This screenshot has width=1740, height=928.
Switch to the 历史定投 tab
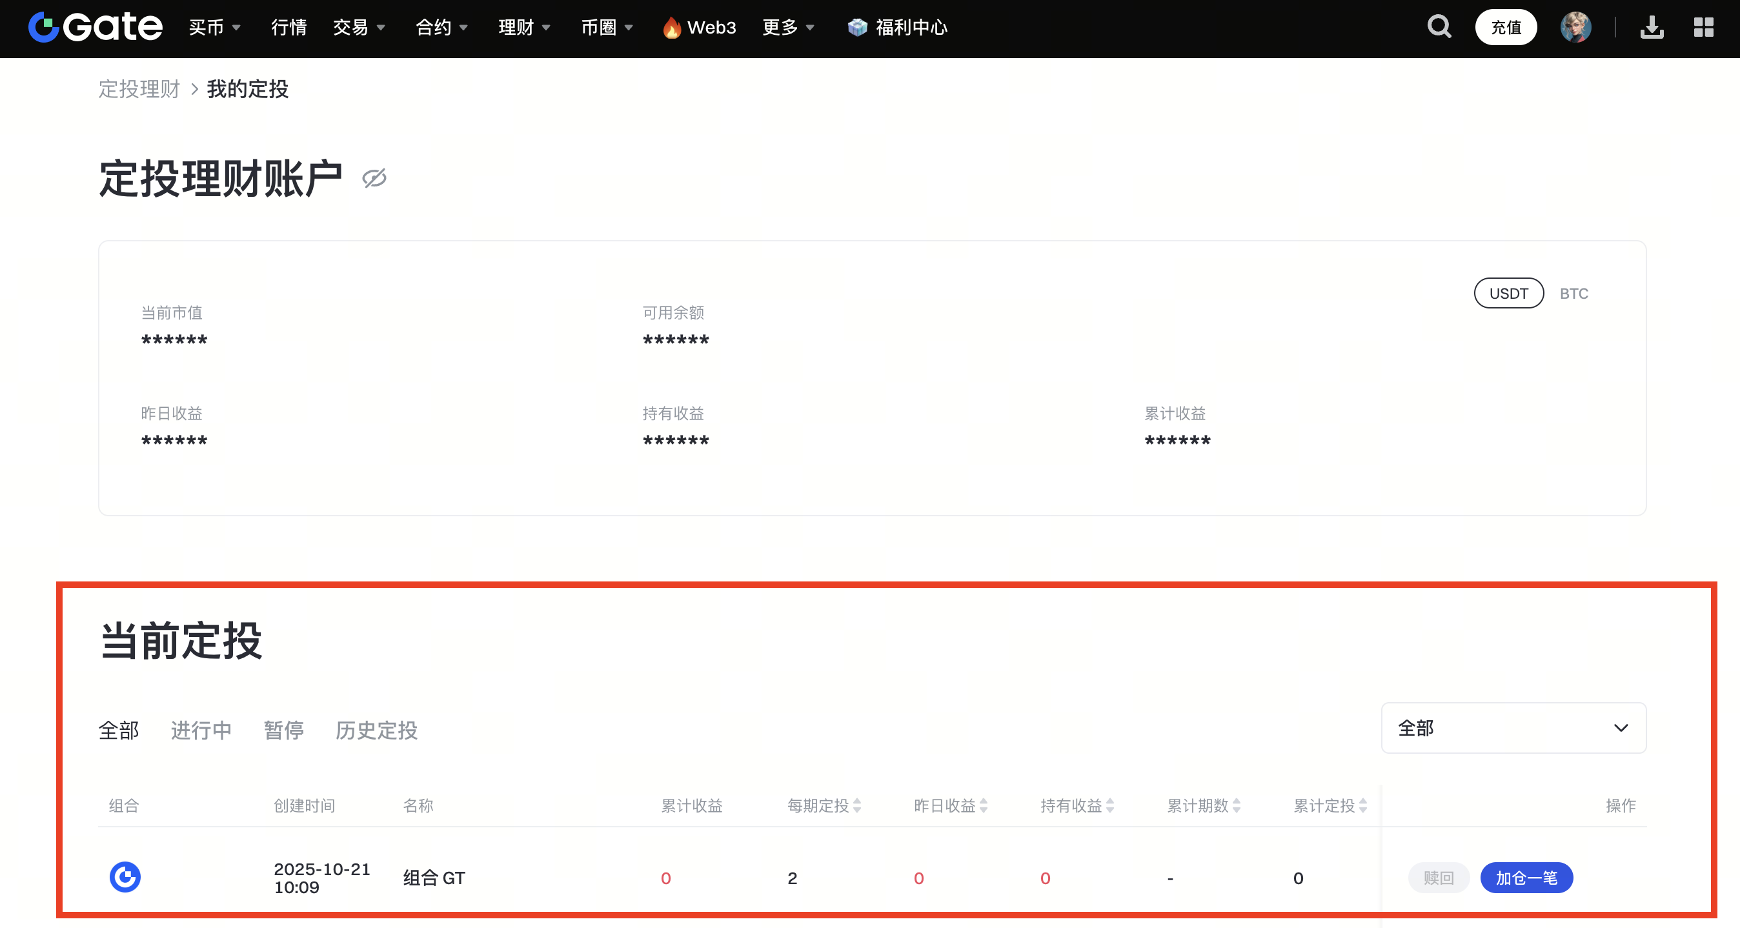coord(376,729)
